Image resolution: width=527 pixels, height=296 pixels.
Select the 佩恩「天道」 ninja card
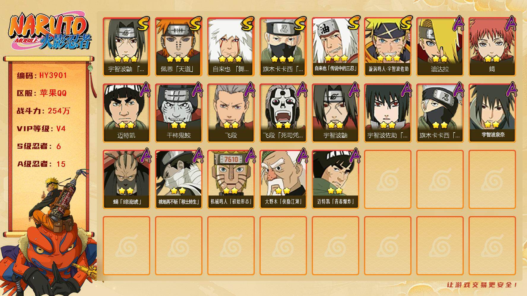pyautogui.click(x=178, y=47)
